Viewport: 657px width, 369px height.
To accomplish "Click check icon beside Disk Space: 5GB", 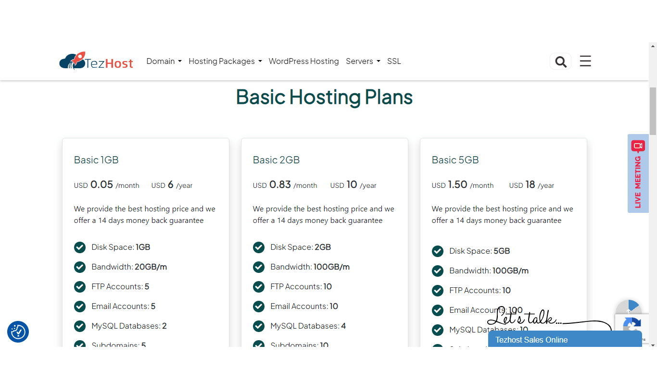I will tap(438, 251).
